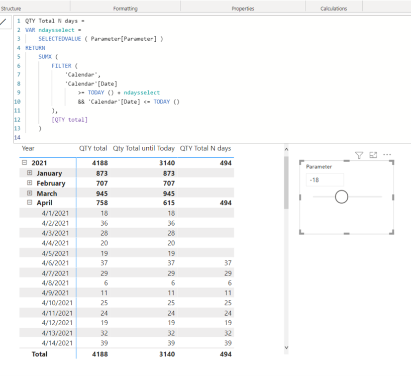Viewport: 411px width, 376px height.
Task: Select the Structure ribbon group
Action: (x=11, y=9)
